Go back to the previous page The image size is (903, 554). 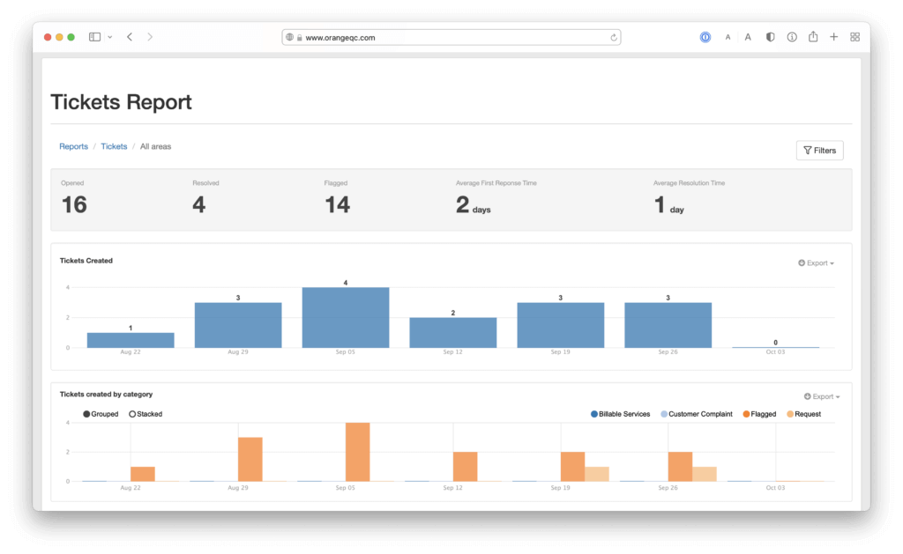pos(130,37)
